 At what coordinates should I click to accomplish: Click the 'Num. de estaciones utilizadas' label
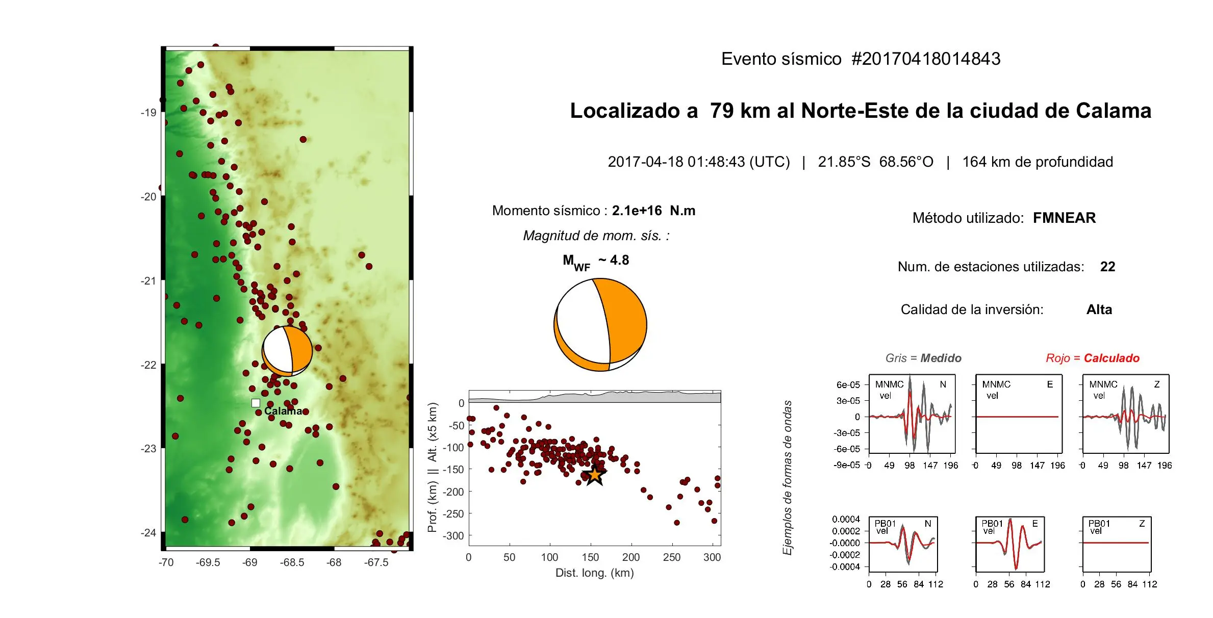point(991,267)
